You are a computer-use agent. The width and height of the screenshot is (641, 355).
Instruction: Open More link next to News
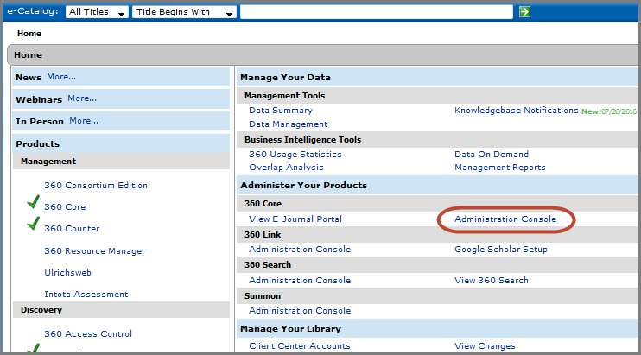click(61, 77)
